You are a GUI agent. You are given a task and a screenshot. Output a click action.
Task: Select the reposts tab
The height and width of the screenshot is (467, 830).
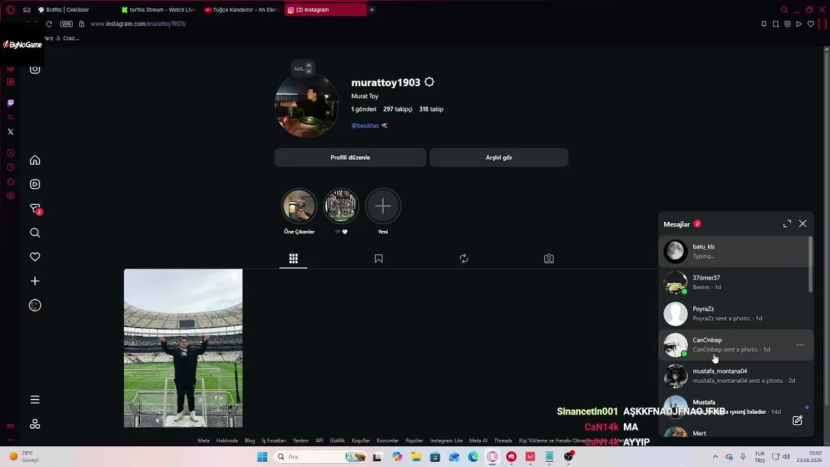click(x=464, y=259)
